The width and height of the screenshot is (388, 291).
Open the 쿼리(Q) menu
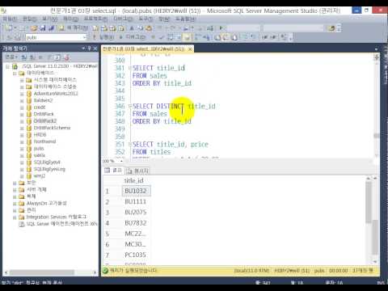coord(70,19)
